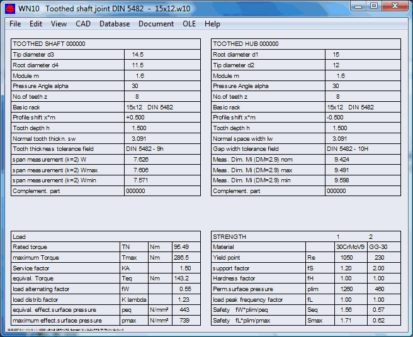This screenshot has height=337, width=413.
Task: Open the CAD menu
Action: [x=83, y=24]
